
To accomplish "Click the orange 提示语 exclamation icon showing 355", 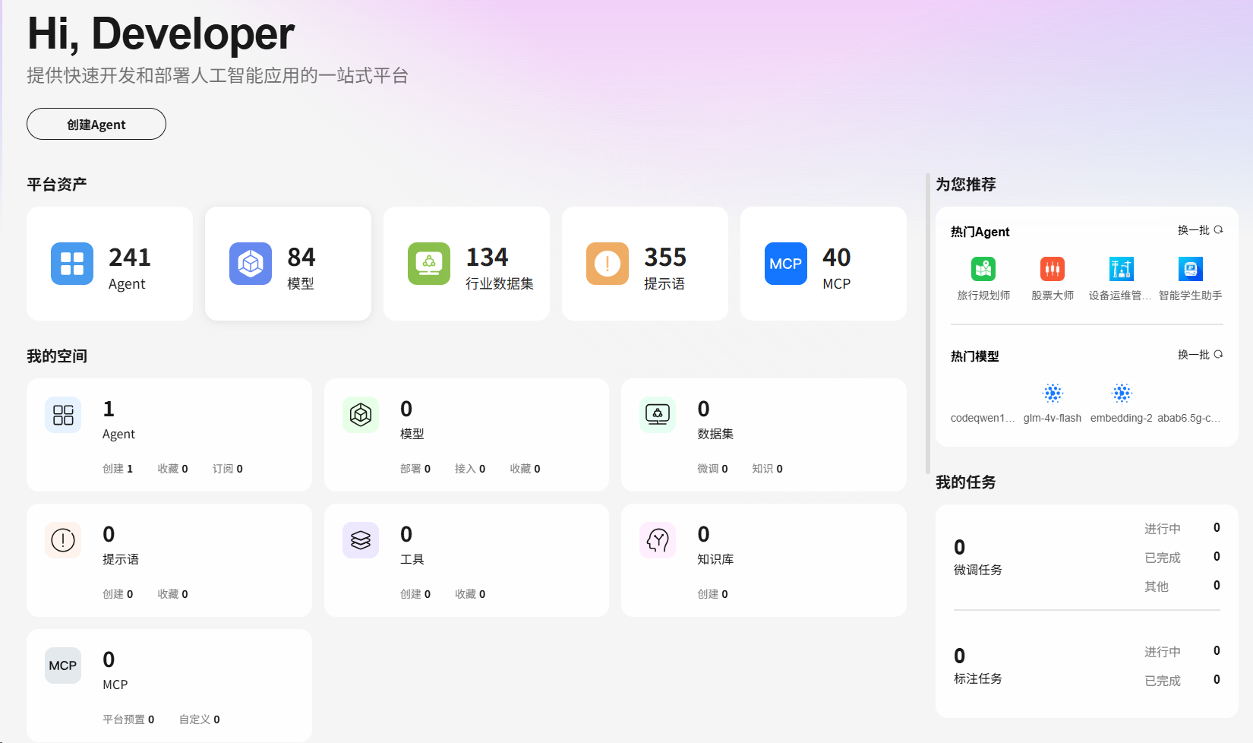I will pyautogui.click(x=608, y=264).
